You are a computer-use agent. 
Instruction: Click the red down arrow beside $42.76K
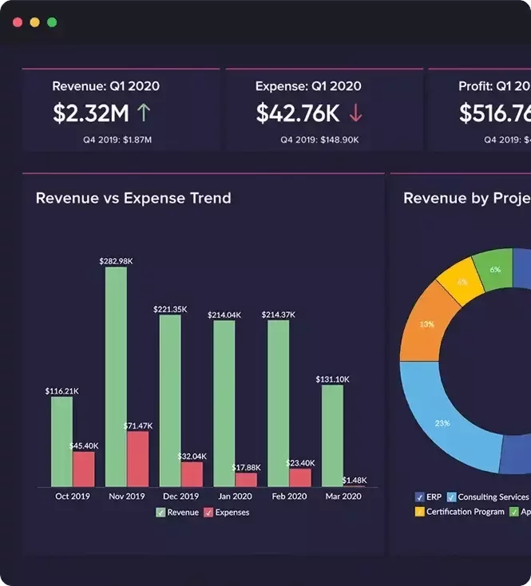(355, 113)
